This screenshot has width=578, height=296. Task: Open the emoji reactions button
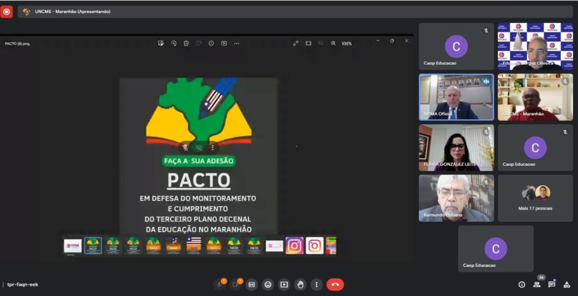pyautogui.click(x=268, y=285)
